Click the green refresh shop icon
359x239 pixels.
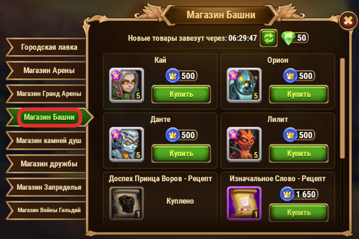(x=269, y=38)
